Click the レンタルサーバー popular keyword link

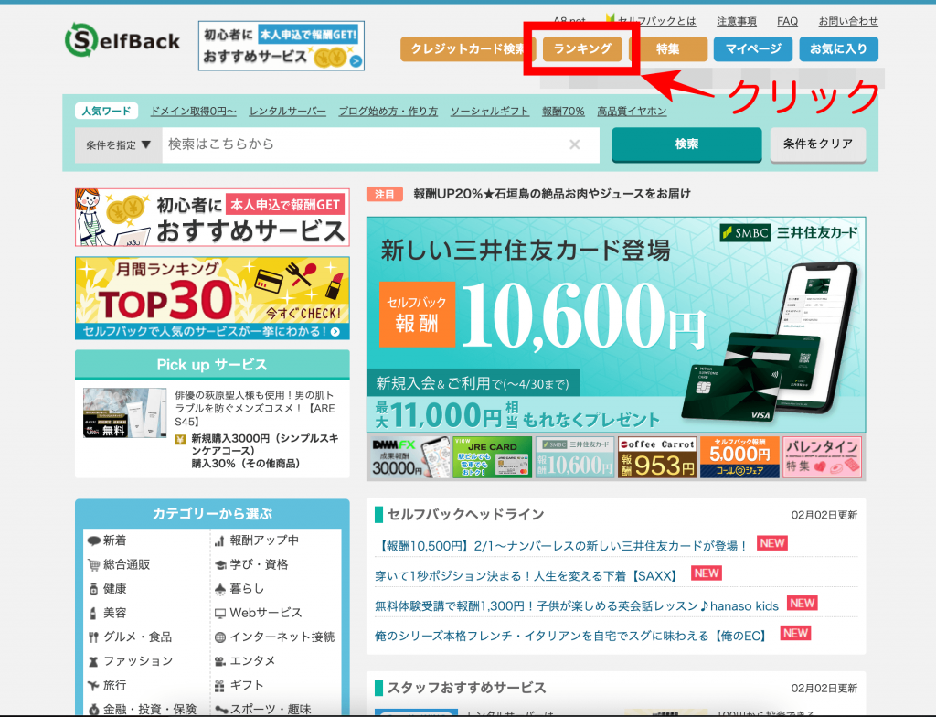click(x=287, y=112)
